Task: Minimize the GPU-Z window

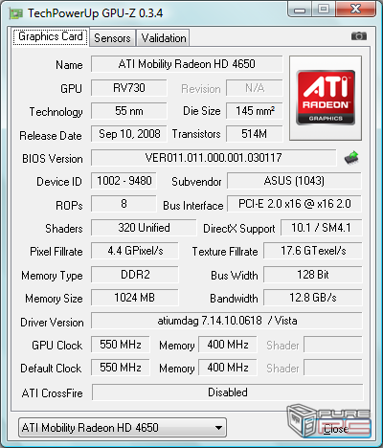Action: point(299,9)
